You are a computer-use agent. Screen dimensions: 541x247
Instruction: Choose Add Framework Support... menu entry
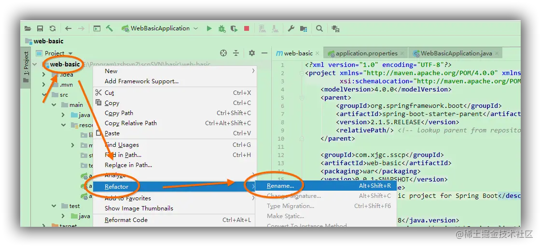coord(175,81)
